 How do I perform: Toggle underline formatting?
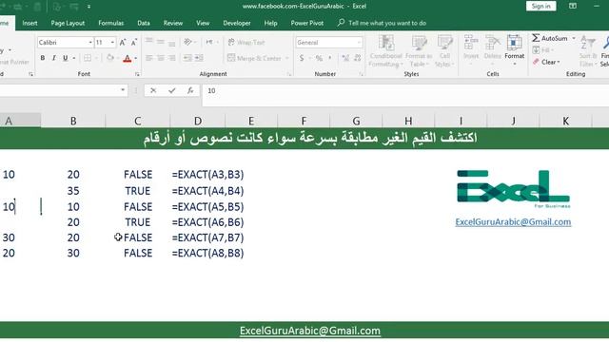tap(65, 58)
